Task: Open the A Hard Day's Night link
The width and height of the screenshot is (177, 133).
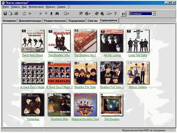Action: pyautogui.click(x=32, y=87)
